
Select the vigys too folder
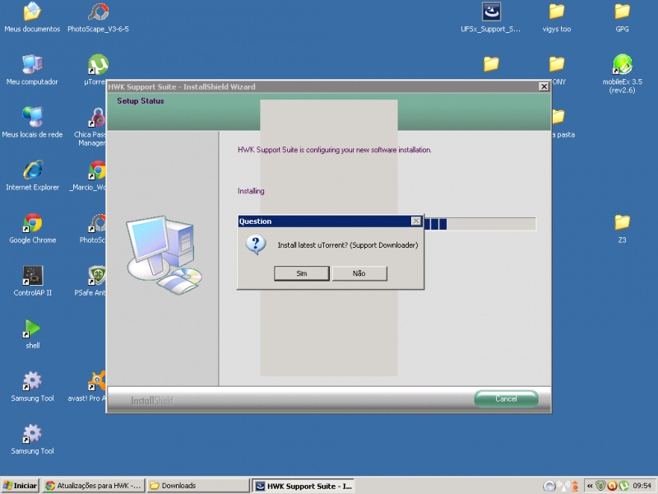pos(557,17)
